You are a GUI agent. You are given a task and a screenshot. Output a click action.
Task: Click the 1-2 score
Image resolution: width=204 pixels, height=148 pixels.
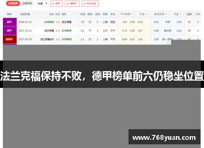tap(58, 39)
